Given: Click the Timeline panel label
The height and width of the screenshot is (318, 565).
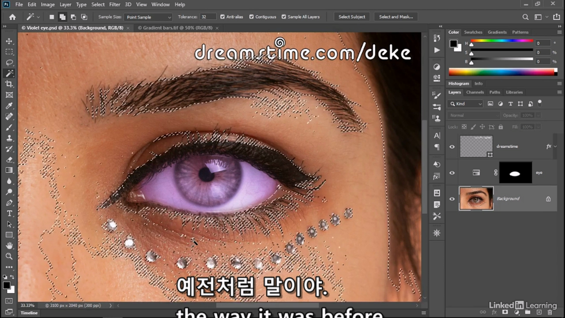Looking at the screenshot, I should 29,313.
